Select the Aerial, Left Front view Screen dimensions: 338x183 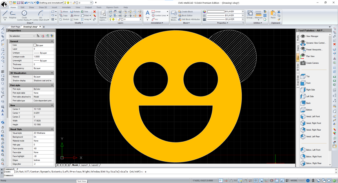[x=313, y=117]
